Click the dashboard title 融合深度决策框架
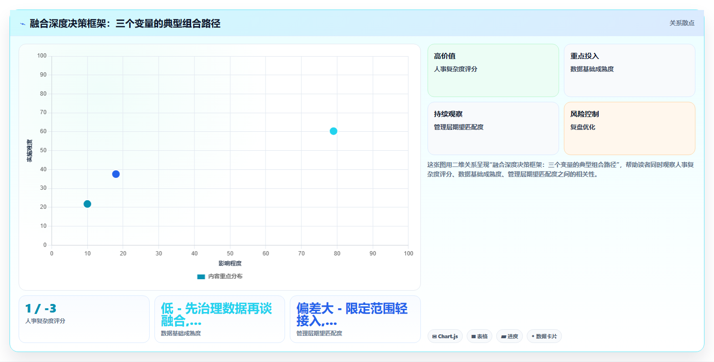The image size is (714, 362). [125, 23]
